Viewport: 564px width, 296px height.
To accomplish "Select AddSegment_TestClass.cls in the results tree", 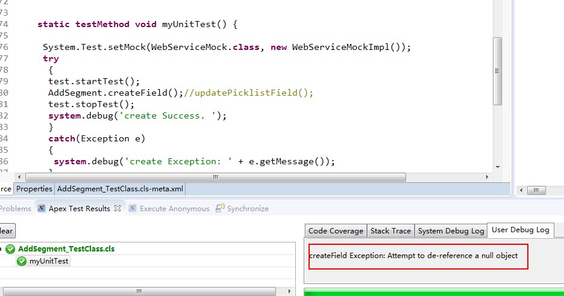I will 66,249.
